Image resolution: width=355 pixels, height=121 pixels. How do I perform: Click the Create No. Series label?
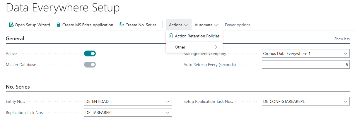pos(141,25)
